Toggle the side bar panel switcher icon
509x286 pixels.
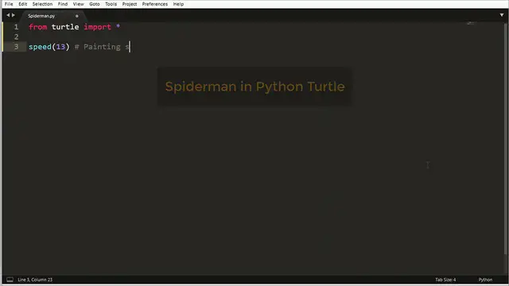click(10, 280)
